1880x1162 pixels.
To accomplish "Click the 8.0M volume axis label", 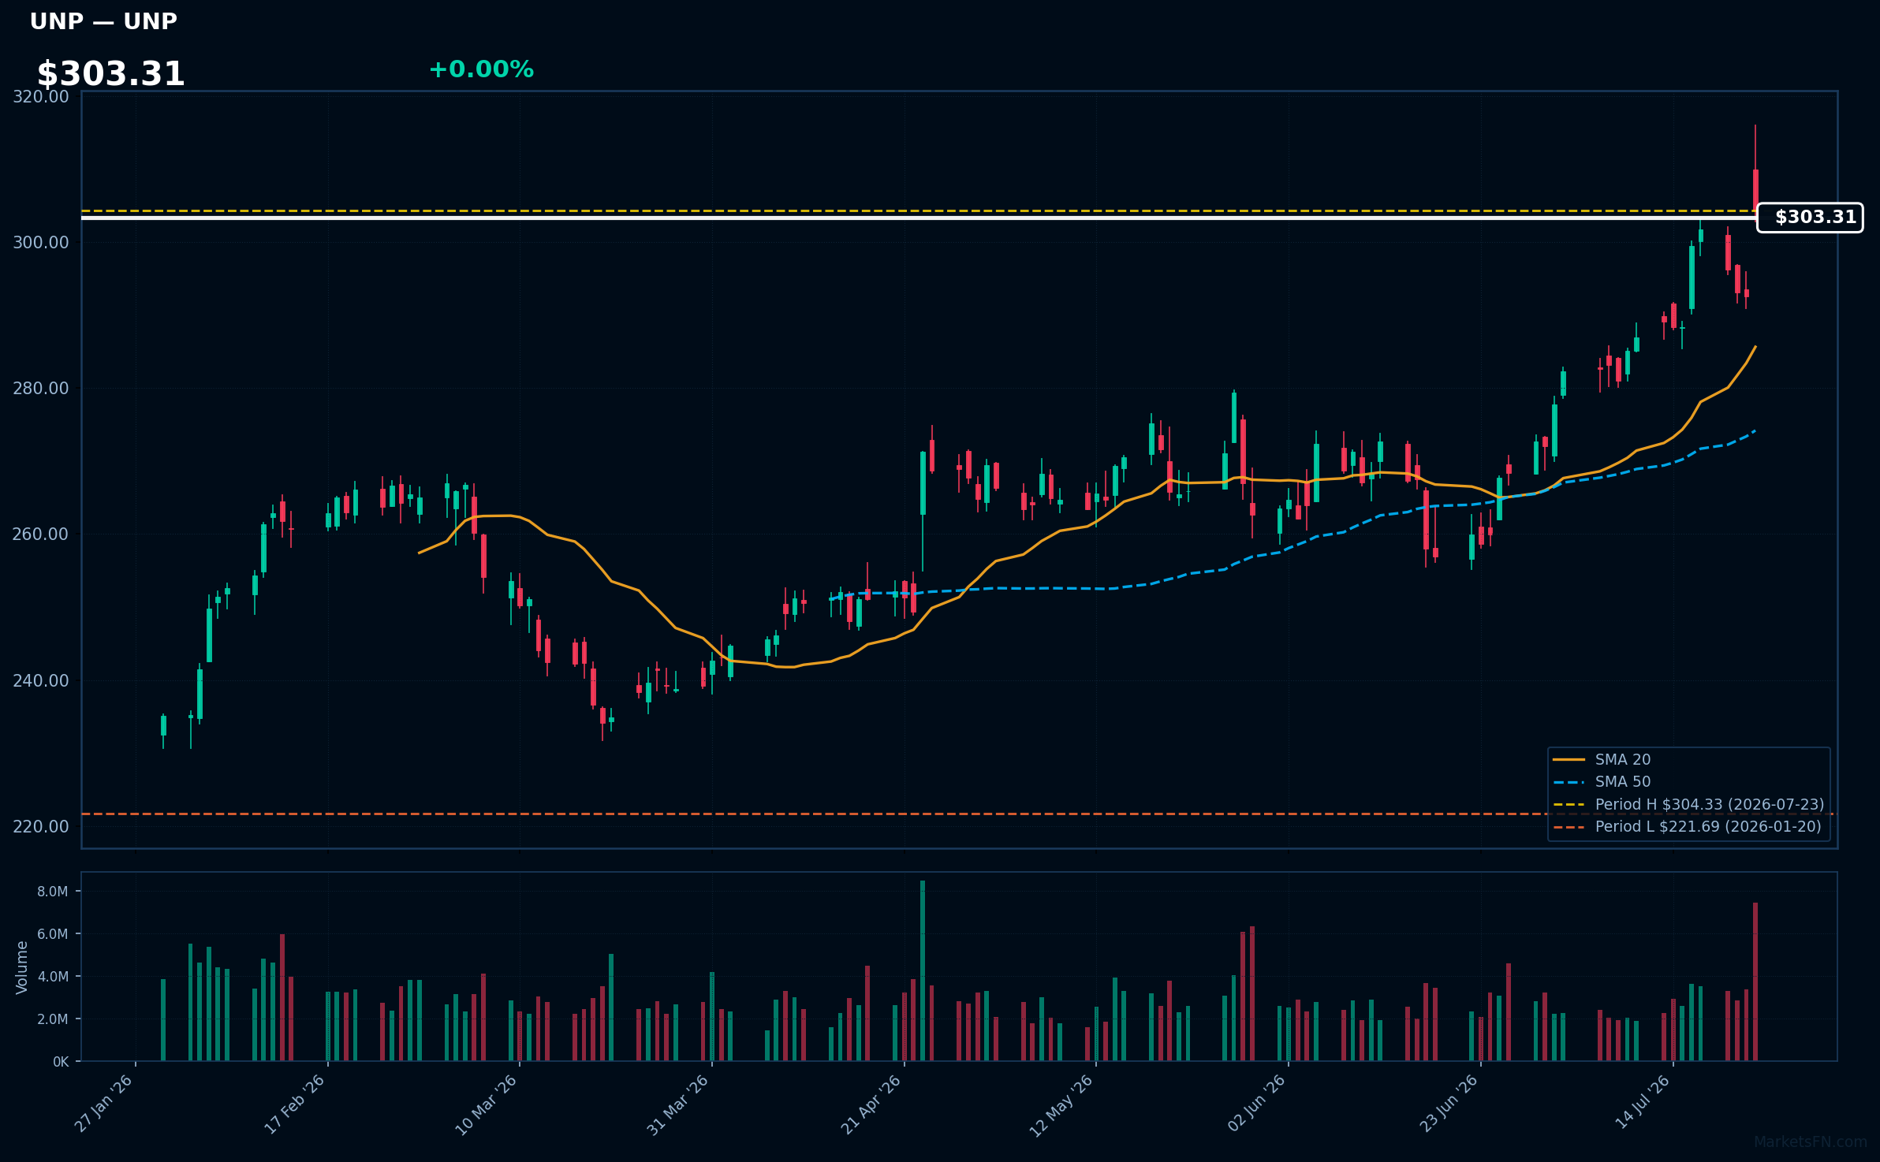I will pos(53,891).
